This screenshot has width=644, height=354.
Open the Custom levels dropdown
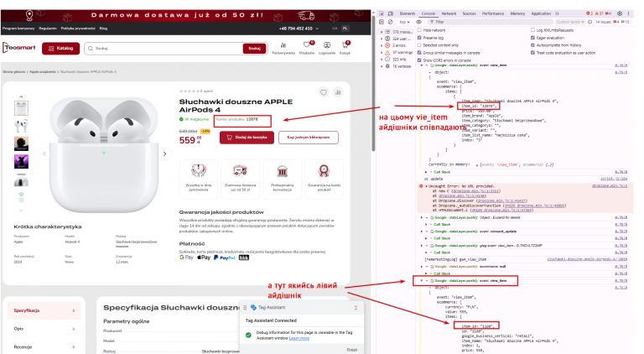(x=570, y=22)
